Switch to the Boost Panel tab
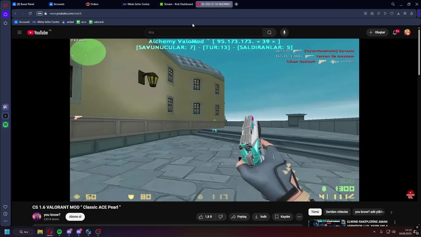The width and height of the screenshot is (421, 237). click(29, 4)
